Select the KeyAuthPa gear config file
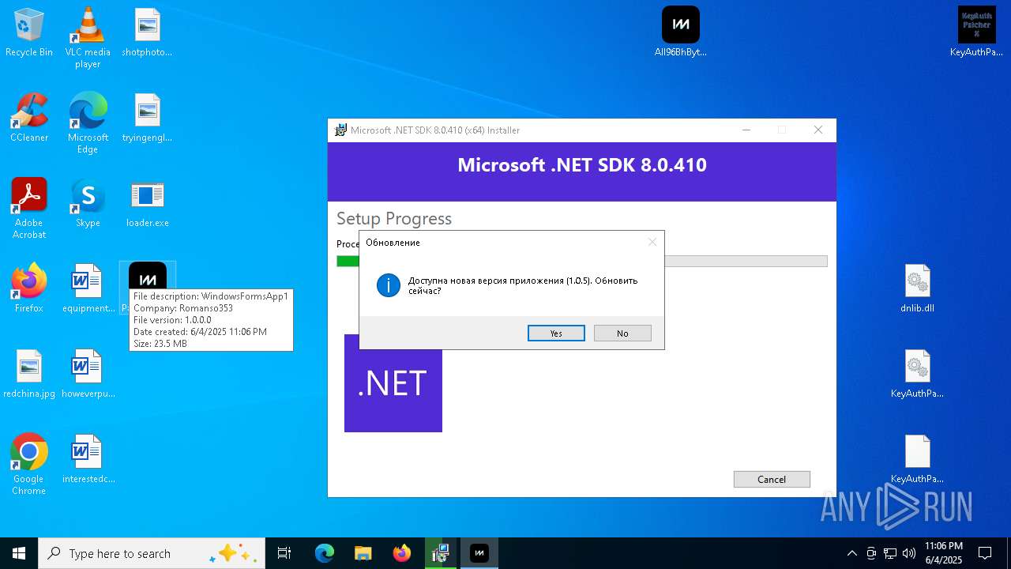Image resolution: width=1011 pixels, height=569 pixels. coord(917,375)
